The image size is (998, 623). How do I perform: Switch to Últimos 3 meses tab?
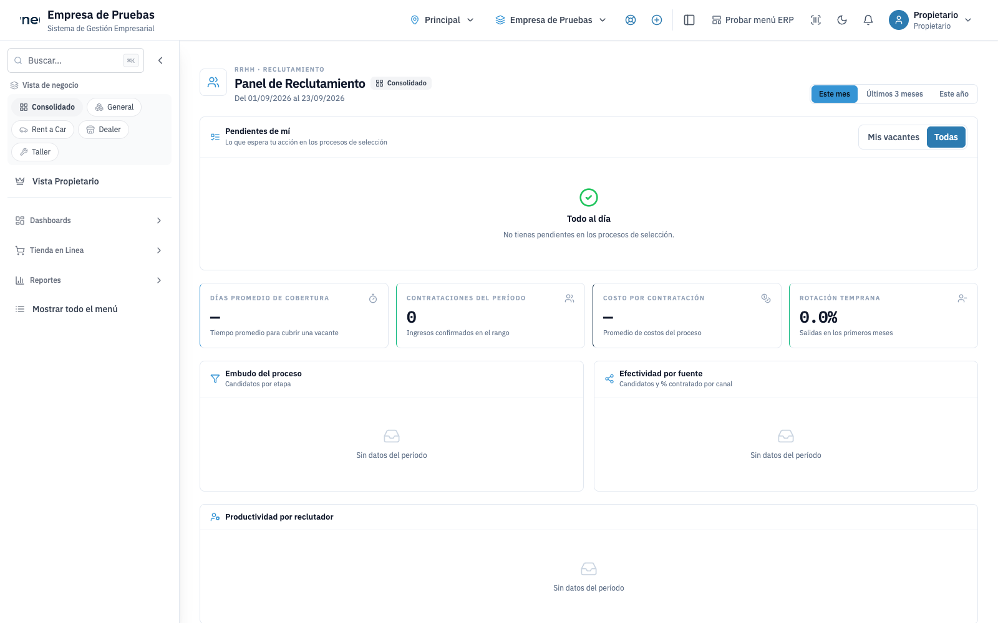tap(894, 94)
